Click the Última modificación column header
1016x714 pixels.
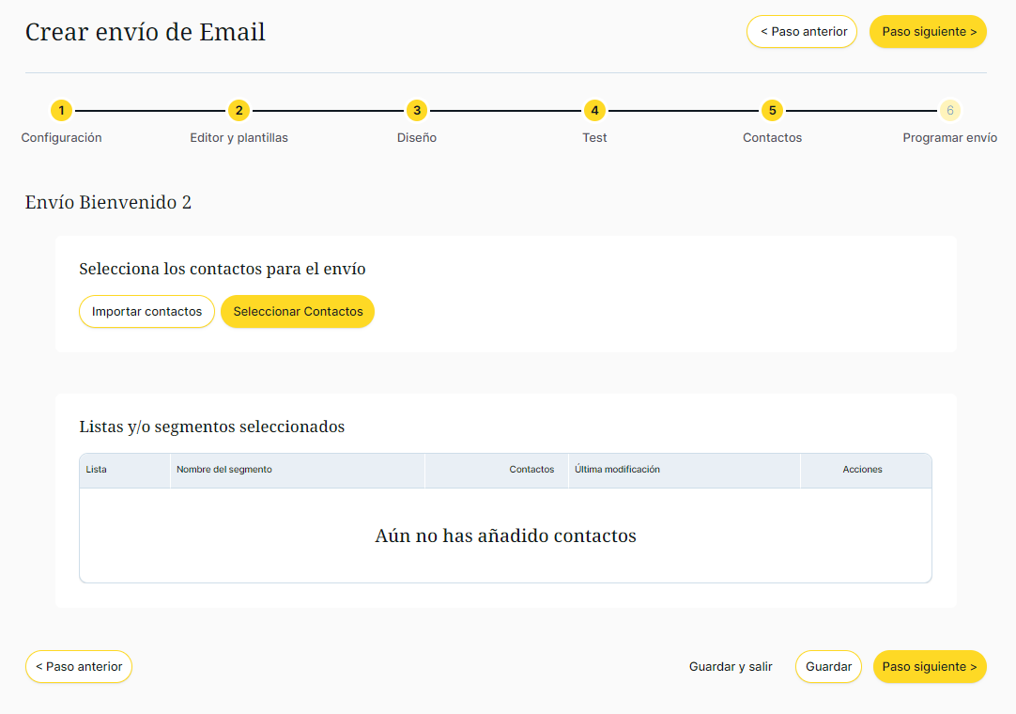(617, 470)
